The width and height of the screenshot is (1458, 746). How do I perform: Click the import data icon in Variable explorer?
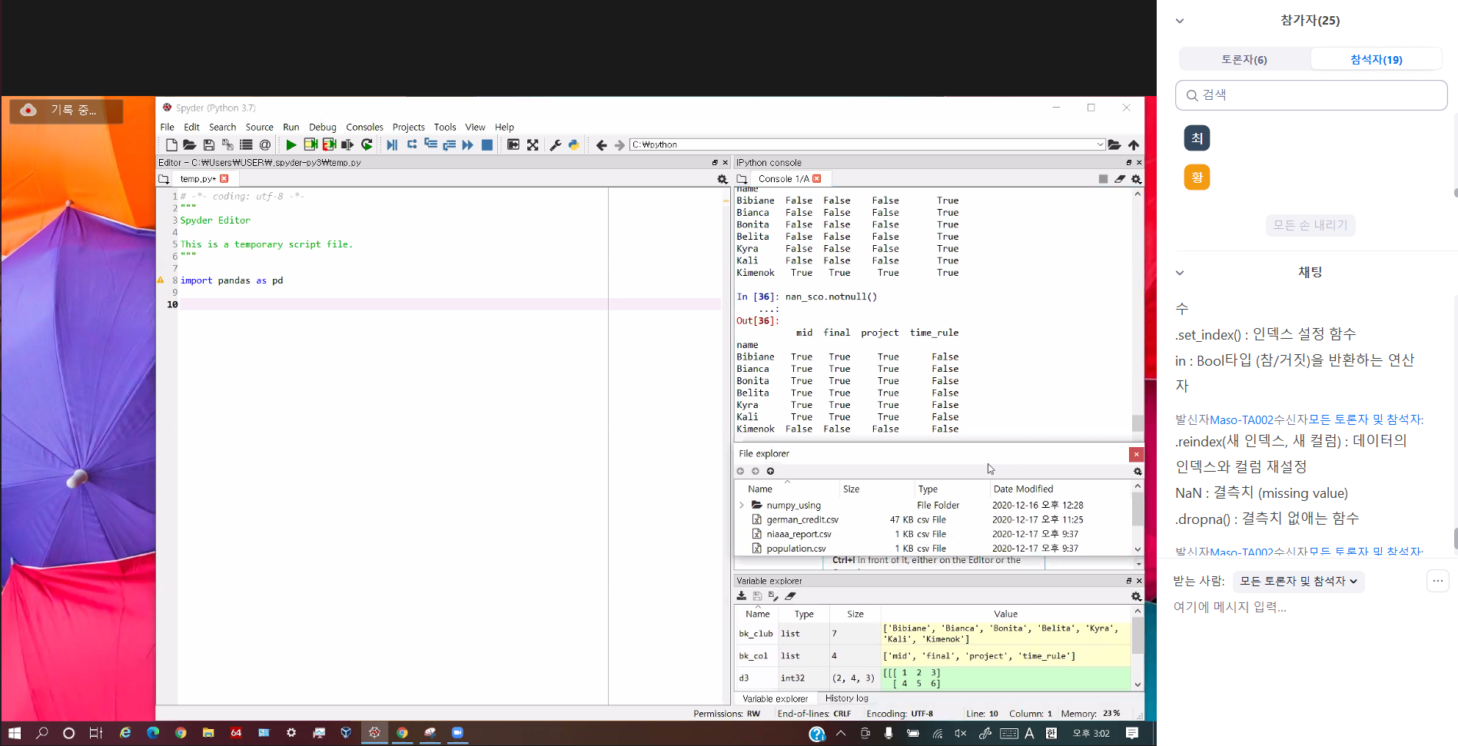742,596
